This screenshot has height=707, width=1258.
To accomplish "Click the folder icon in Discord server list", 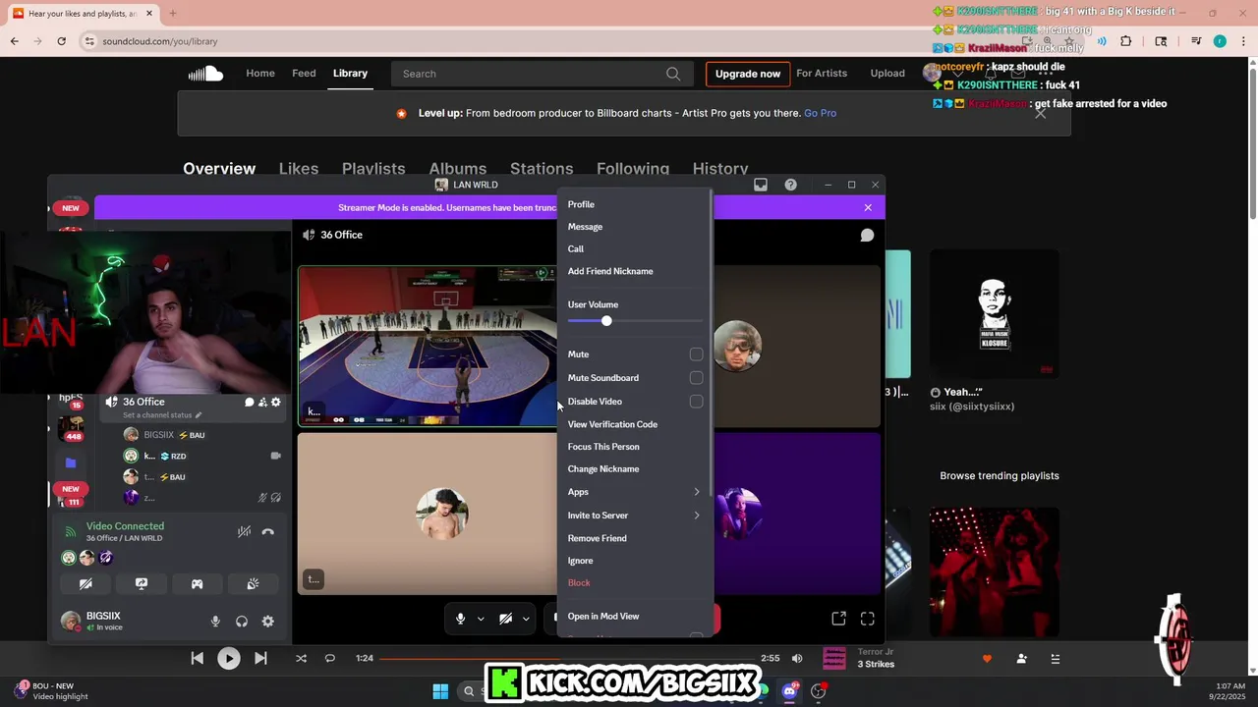I will [x=71, y=462].
